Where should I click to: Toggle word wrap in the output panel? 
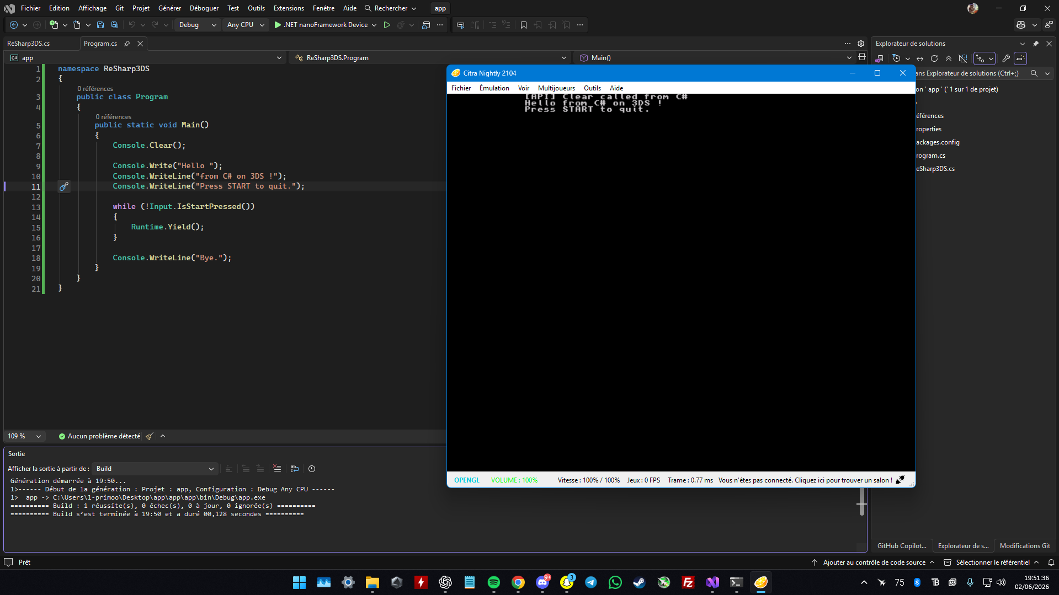(295, 469)
